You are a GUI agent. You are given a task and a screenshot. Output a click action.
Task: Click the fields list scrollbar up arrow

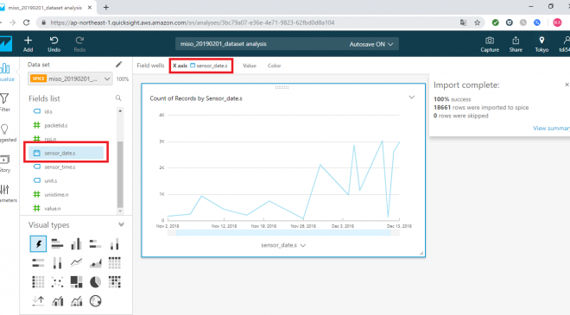coord(120,110)
